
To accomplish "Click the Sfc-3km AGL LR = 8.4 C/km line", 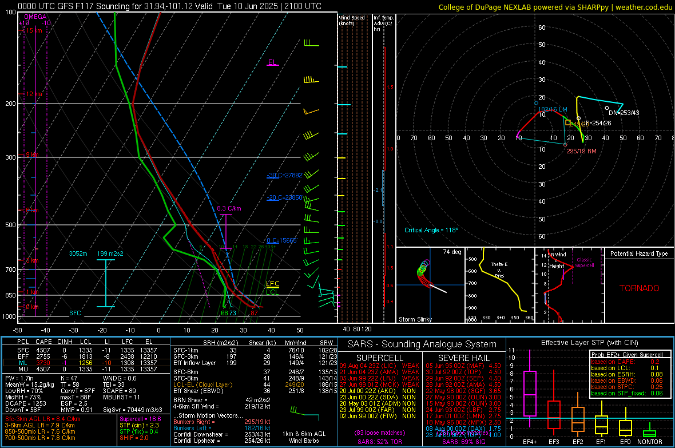I will point(43,419).
